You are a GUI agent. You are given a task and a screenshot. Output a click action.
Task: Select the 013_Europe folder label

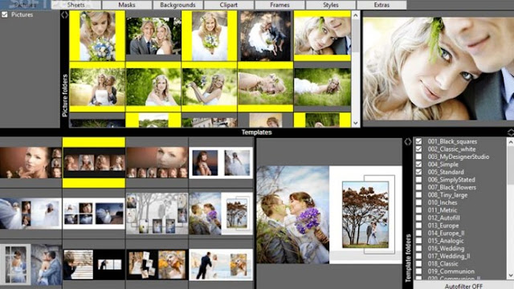443,226
